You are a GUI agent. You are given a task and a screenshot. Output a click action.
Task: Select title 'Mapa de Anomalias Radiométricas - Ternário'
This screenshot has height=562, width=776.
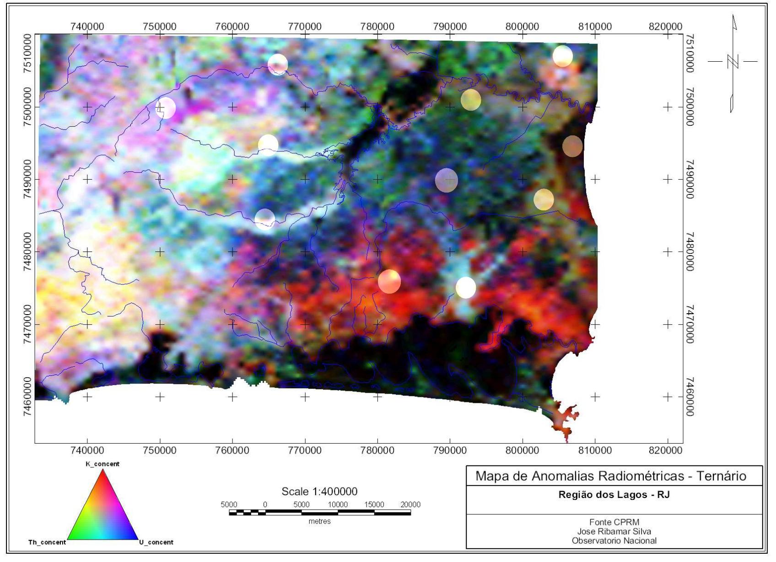point(611,476)
